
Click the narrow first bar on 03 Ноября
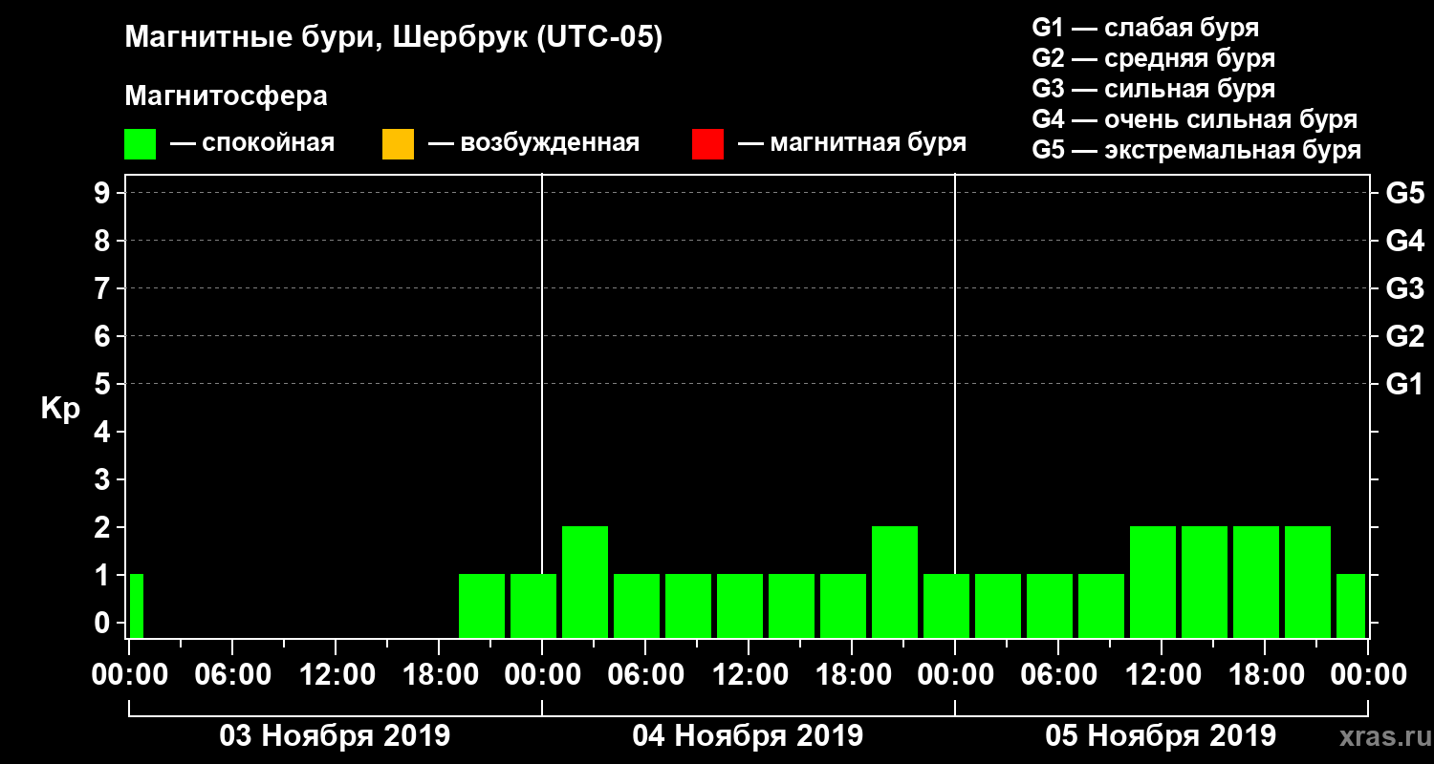pos(136,605)
